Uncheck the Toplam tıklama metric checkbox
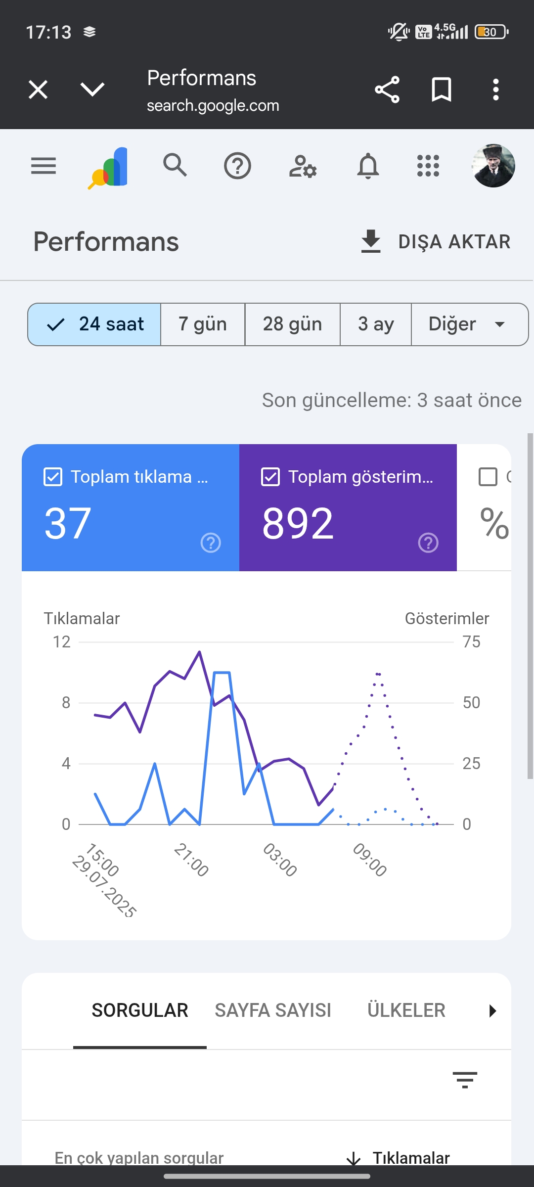Viewport: 534px width, 1187px height. click(53, 477)
